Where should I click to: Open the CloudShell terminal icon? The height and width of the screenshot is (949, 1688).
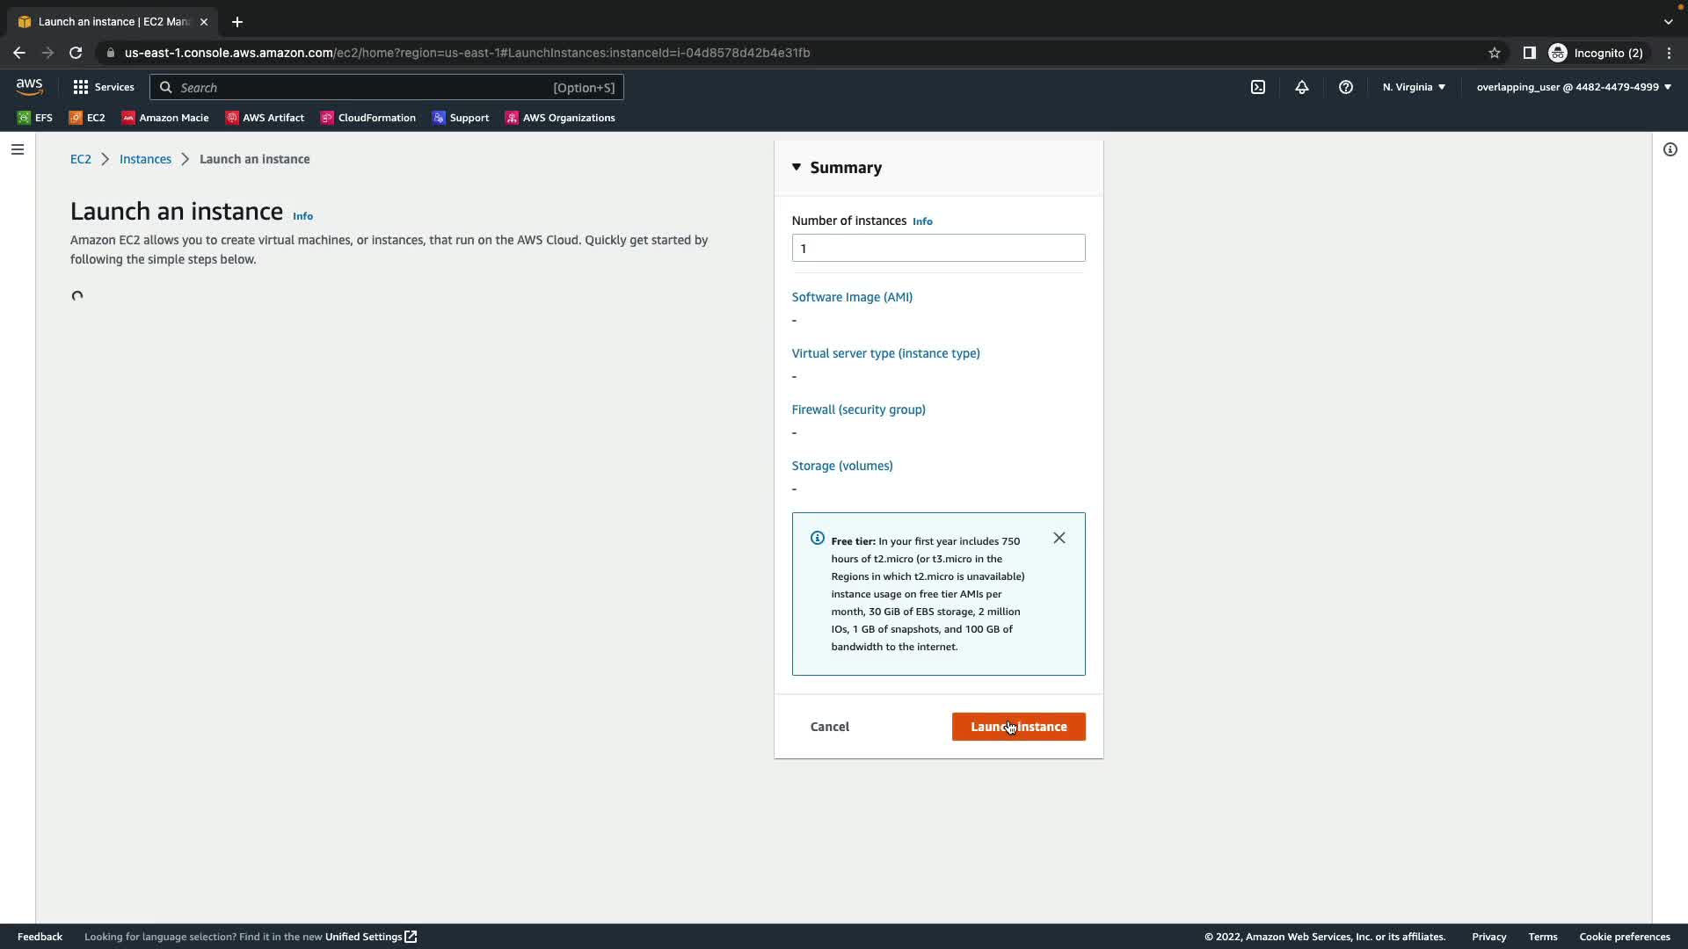[x=1258, y=87]
